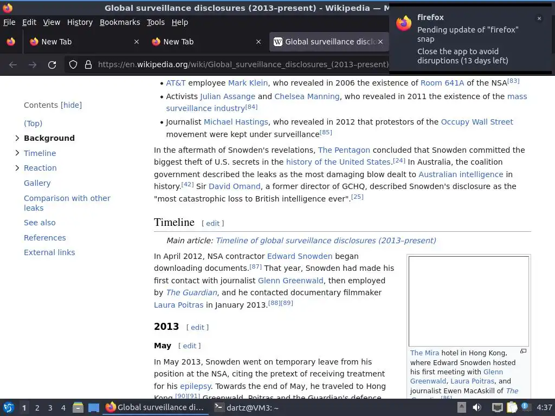This screenshot has height=416, width=555.
Task: Select Firefox Global surveillance window in taskbar
Action: coord(155,408)
